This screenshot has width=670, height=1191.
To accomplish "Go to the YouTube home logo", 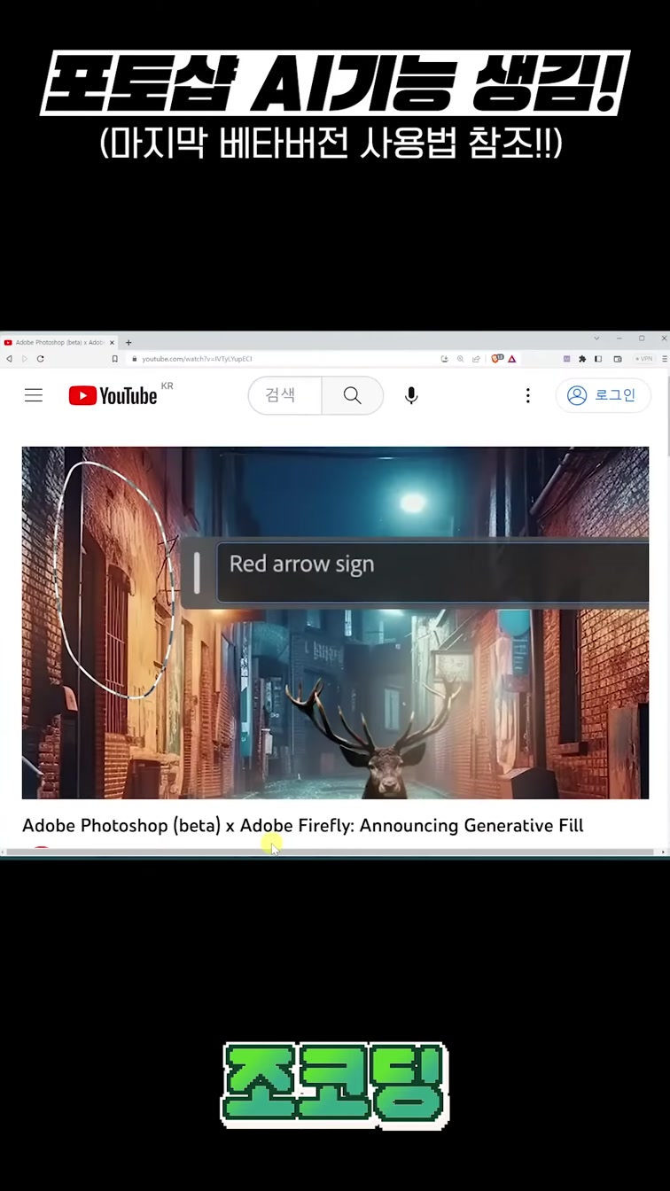I will coord(113,395).
